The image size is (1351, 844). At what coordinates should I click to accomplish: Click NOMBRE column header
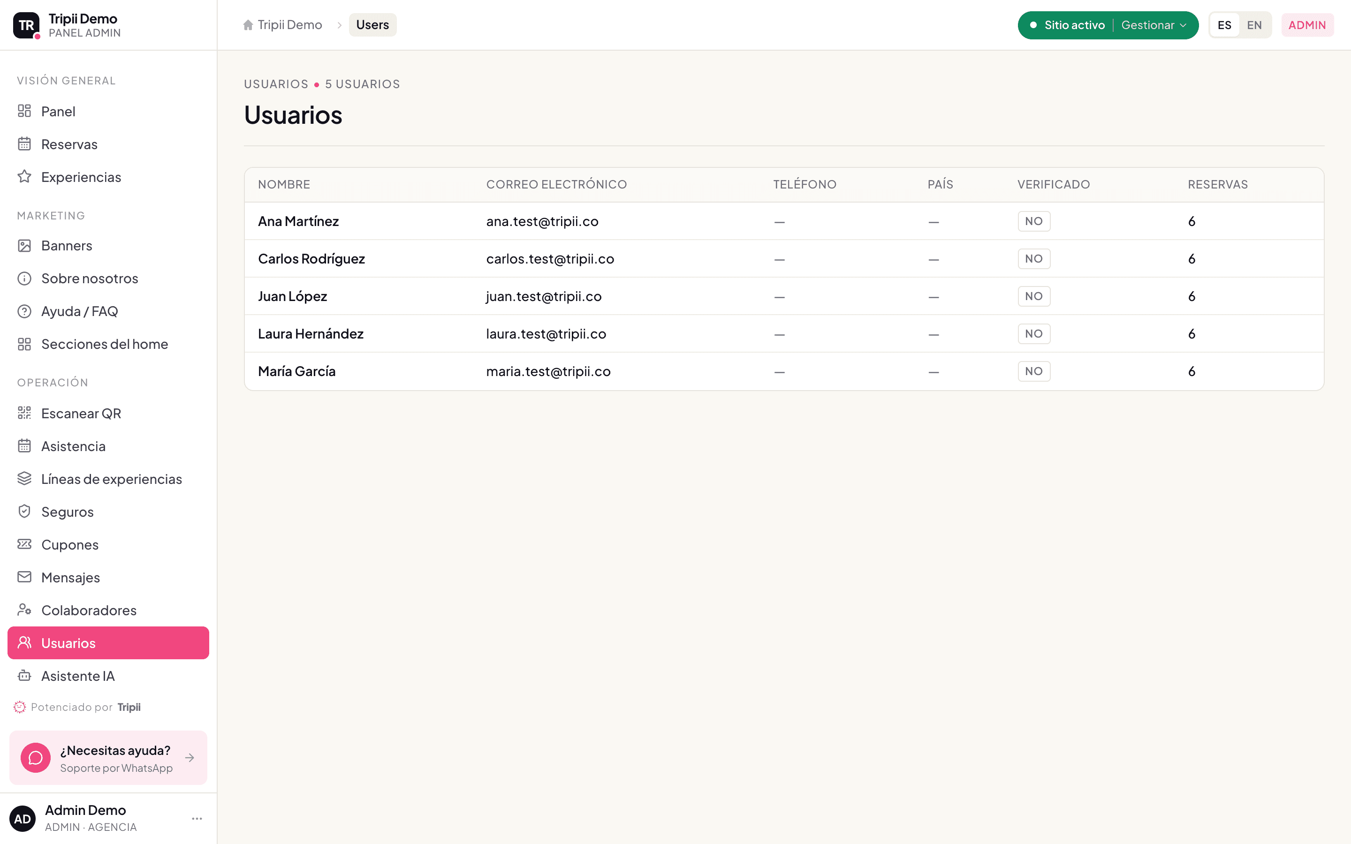(284, 184)
